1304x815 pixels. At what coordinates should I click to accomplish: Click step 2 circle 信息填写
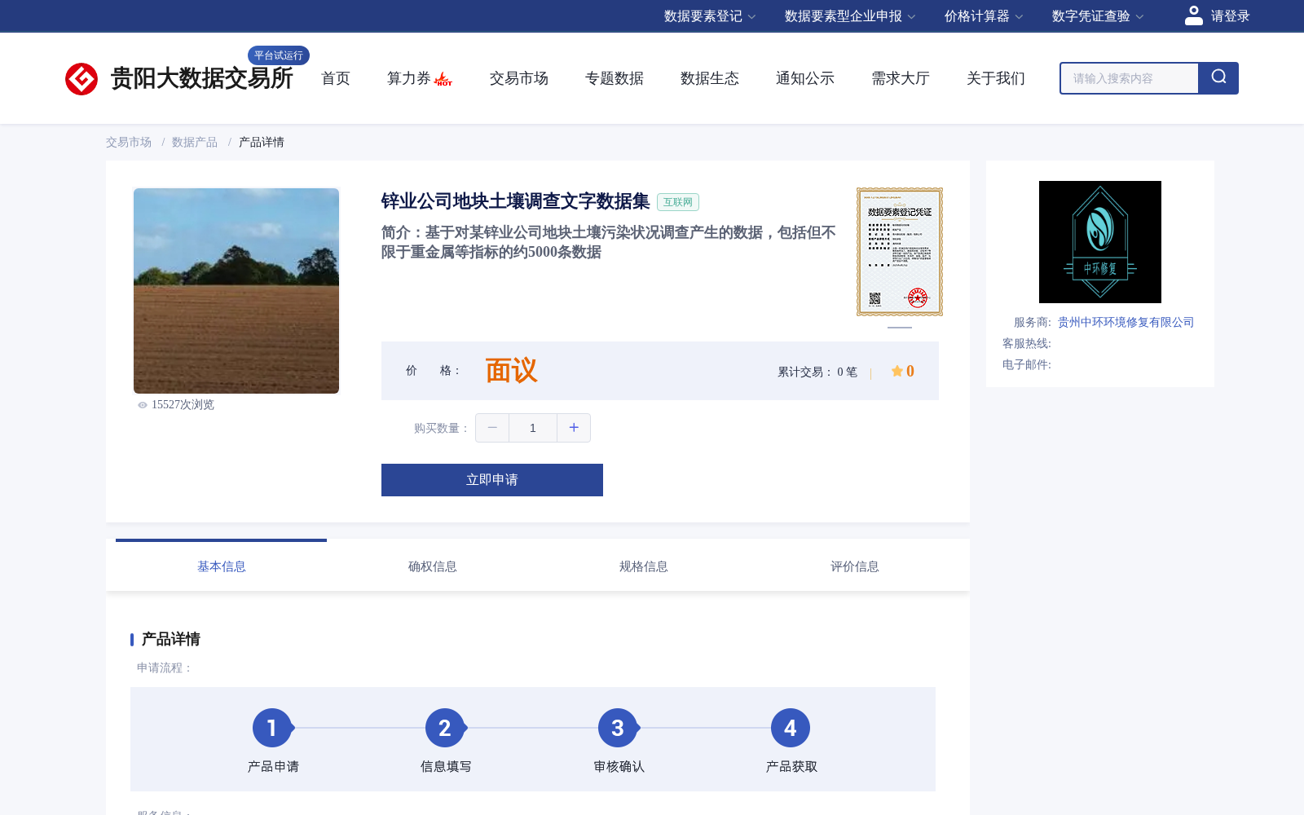(x=445, y=728)
